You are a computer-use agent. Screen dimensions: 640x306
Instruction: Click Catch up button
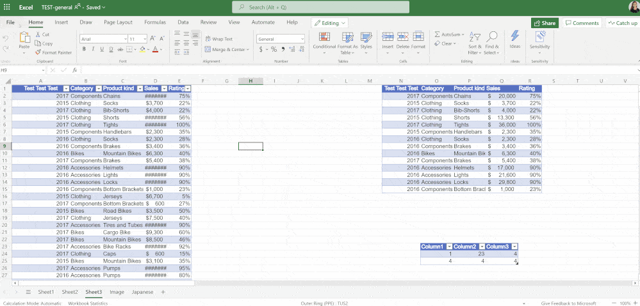click(x=623, y=23)
